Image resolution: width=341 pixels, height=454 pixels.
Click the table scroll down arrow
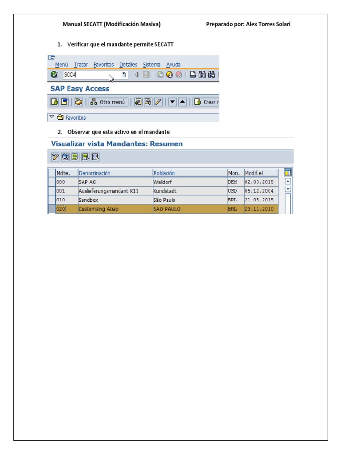click(288, 189)
